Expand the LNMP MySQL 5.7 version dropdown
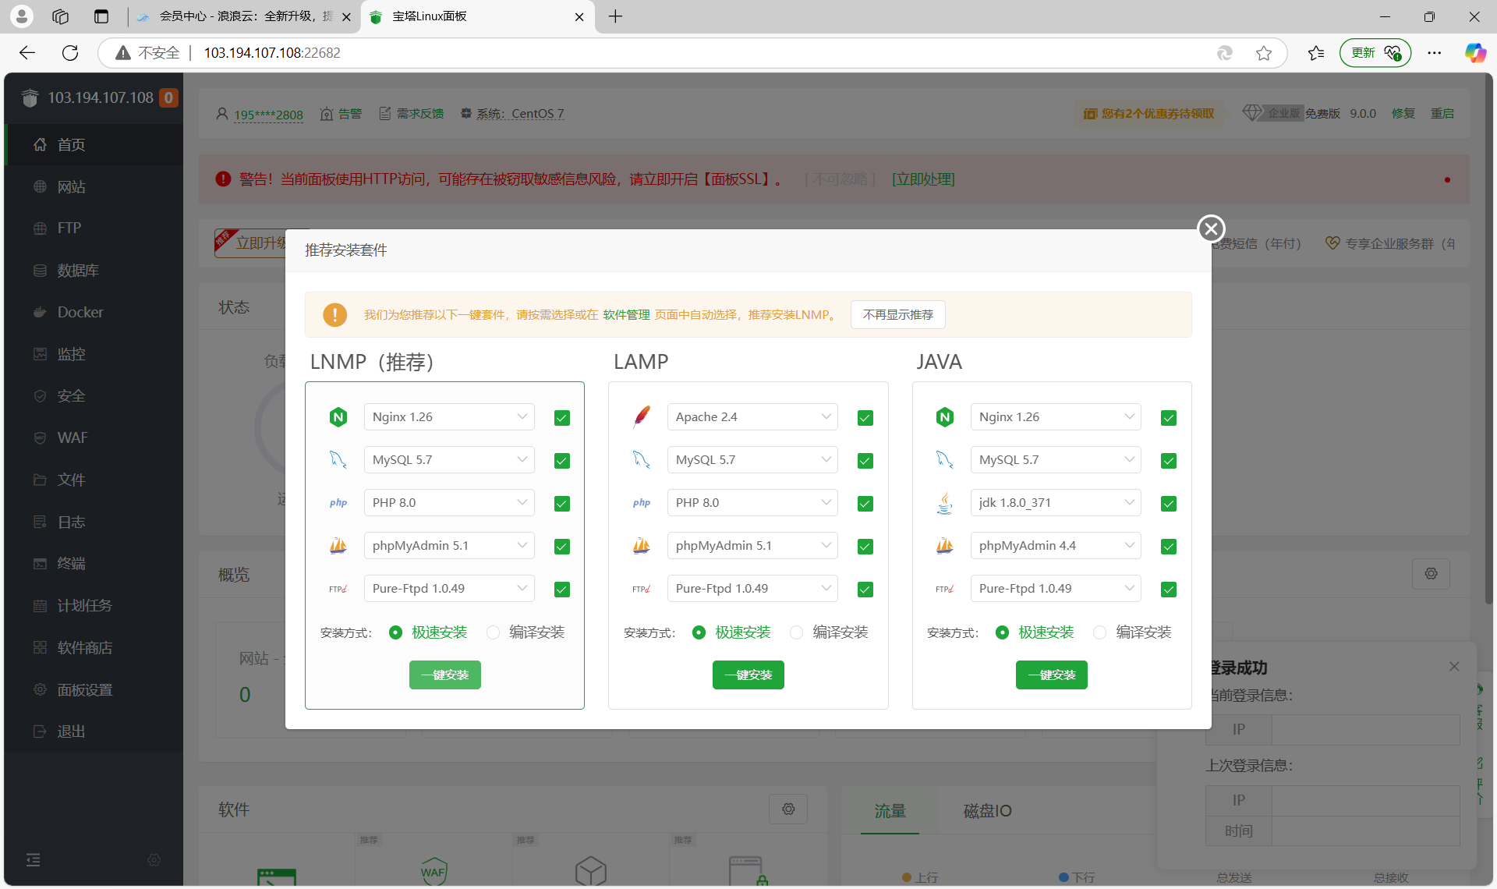 [449, 460]
